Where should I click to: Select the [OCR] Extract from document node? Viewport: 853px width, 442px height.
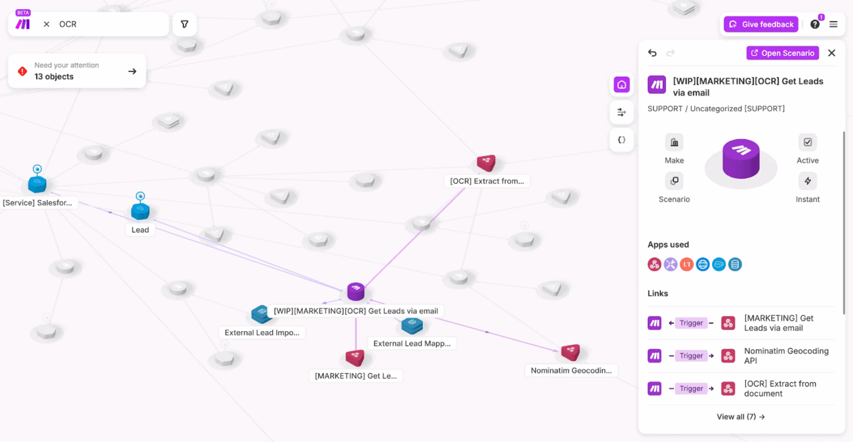pos(486,163)
